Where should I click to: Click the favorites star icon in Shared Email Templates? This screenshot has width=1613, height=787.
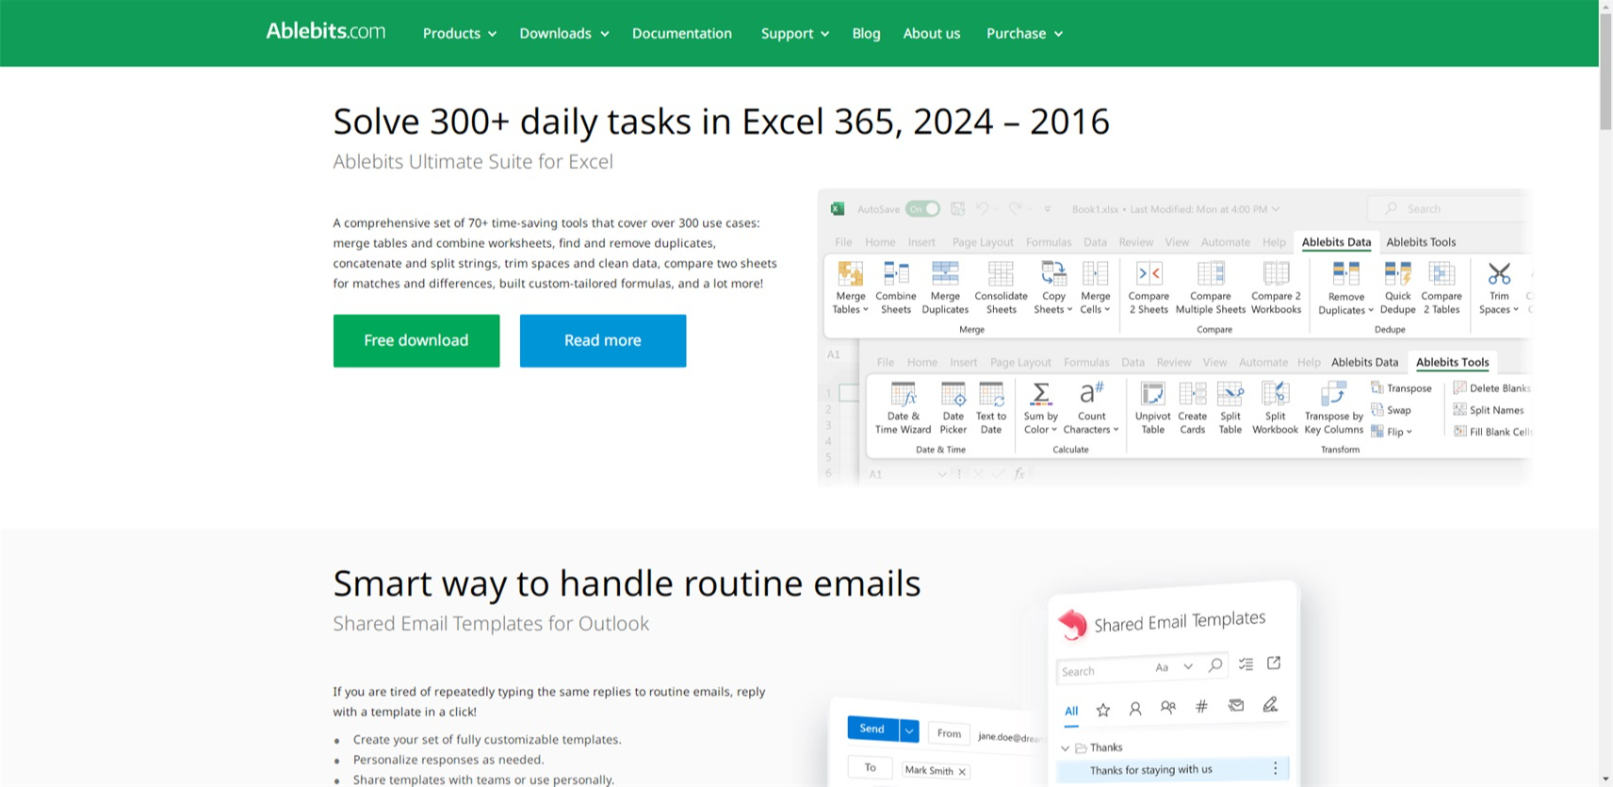point(1103,710)
